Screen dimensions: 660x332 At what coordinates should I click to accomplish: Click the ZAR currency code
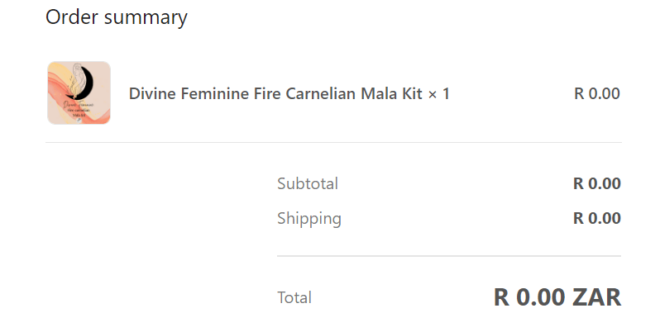[x=596, y=296]
